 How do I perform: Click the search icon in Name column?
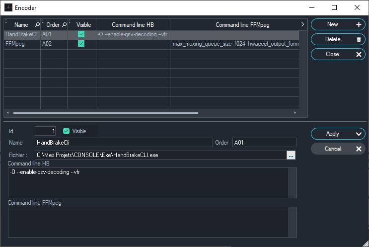point(37,25)
